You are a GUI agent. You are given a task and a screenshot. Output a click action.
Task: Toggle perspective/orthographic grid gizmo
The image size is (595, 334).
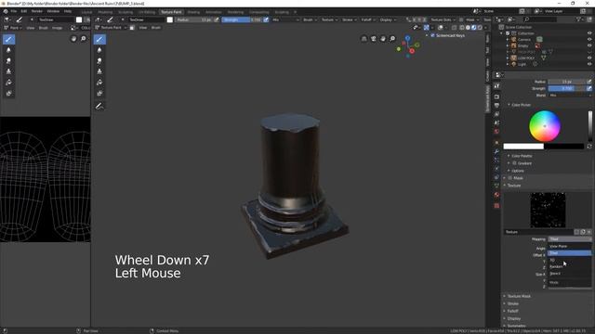coord(364,39)
